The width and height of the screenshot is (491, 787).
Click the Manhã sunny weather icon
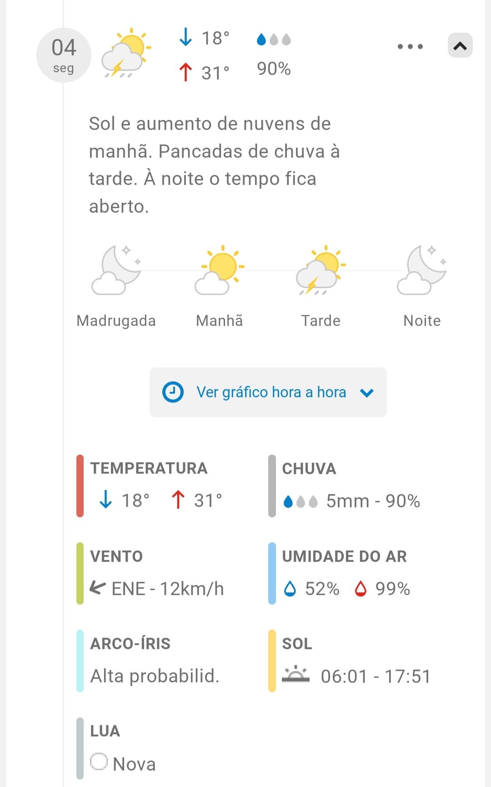pos(220,270)
